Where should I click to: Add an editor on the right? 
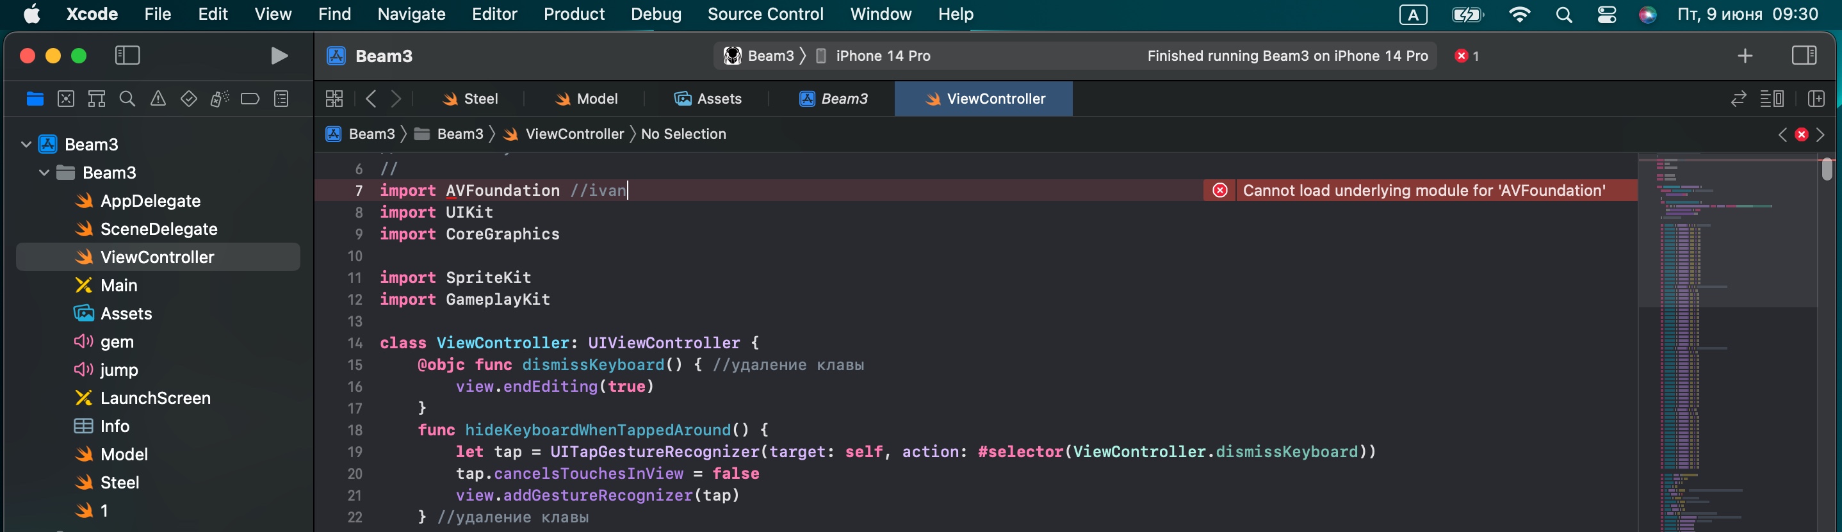[x=1816, y=99]
